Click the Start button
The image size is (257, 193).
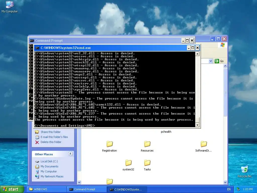(x=12, y=189)
